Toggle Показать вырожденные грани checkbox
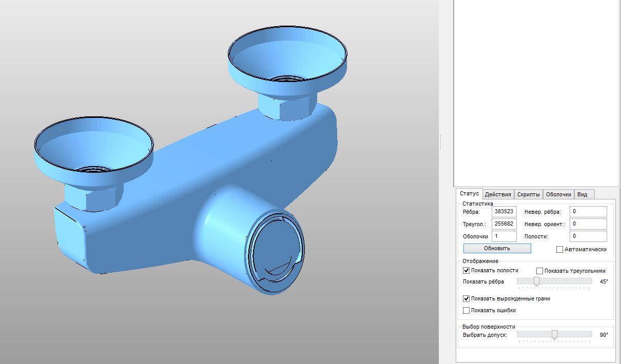Viewport: 621px width, 364px height. [467, 298]
